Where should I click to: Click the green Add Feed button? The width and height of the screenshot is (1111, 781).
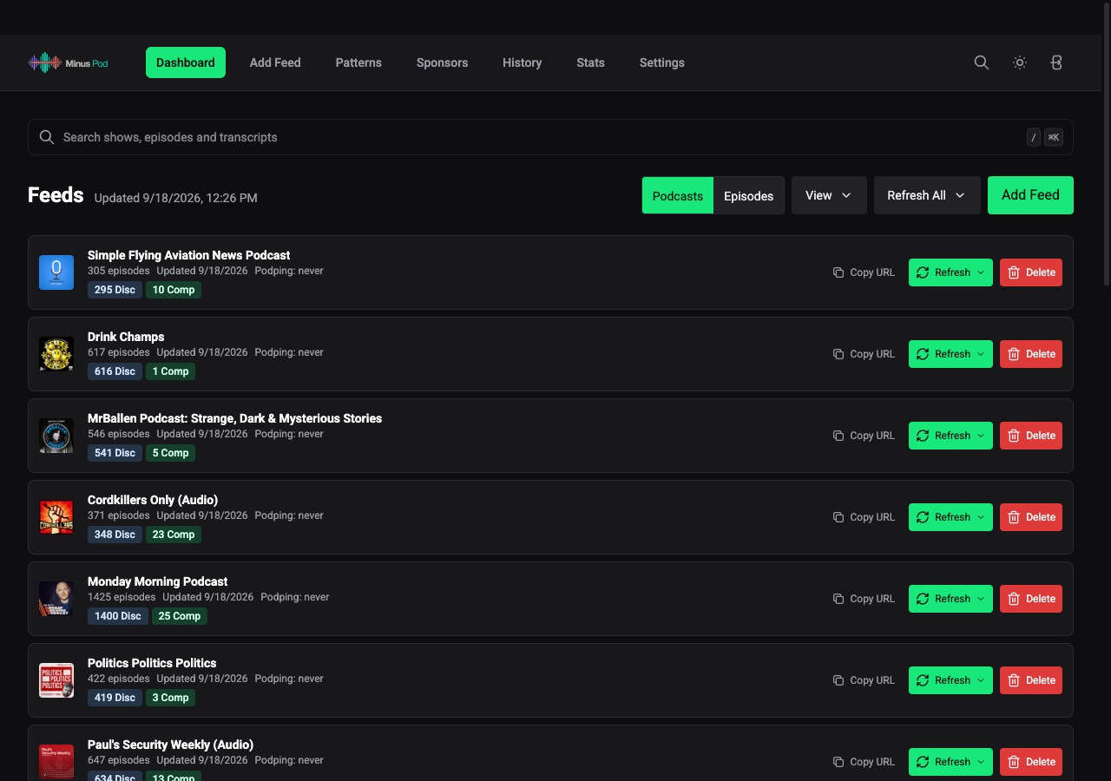(x=1030, y=195)
